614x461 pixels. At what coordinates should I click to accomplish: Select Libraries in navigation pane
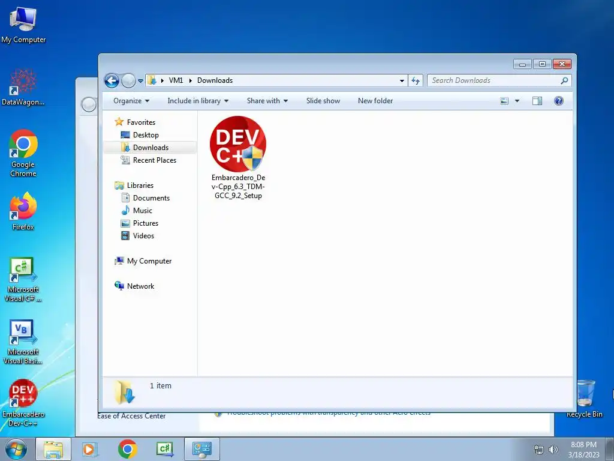point(134,185)
